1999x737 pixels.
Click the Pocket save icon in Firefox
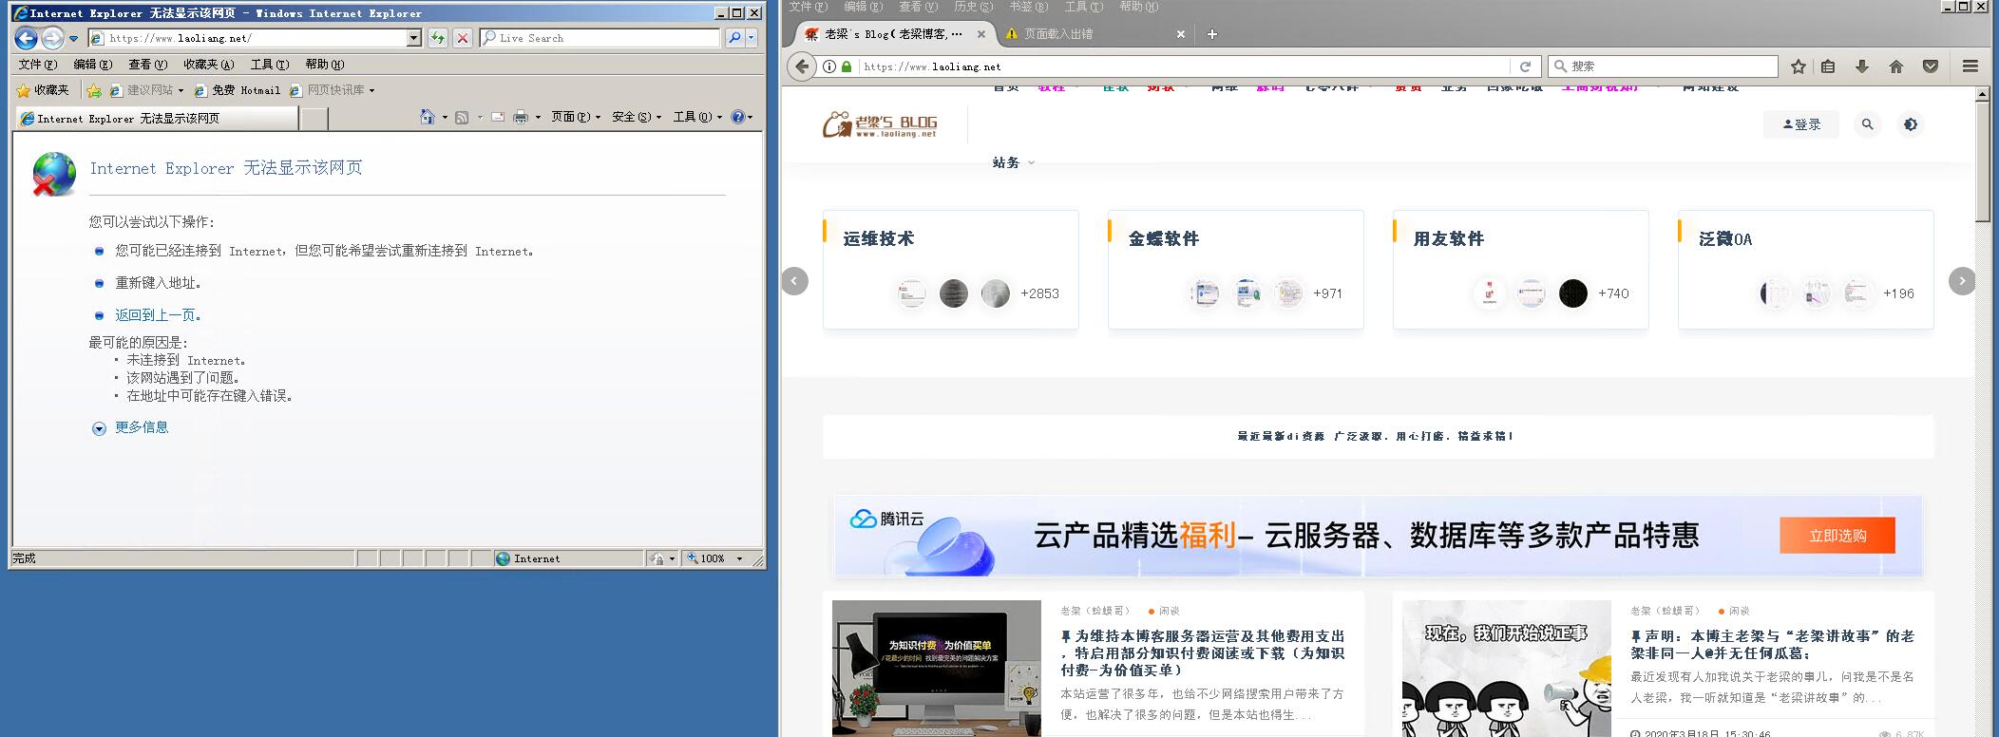tap(1930, 66)
